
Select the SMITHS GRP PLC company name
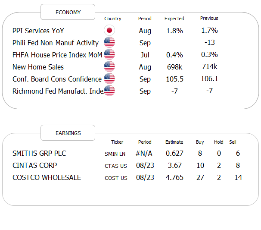(39, 153)
